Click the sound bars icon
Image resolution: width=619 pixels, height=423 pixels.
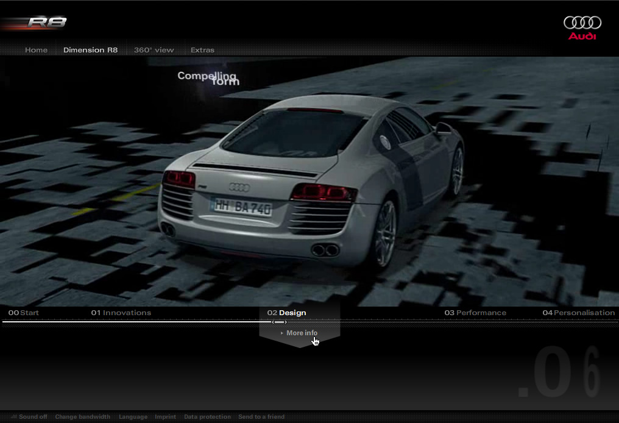(x=14, y=417)
